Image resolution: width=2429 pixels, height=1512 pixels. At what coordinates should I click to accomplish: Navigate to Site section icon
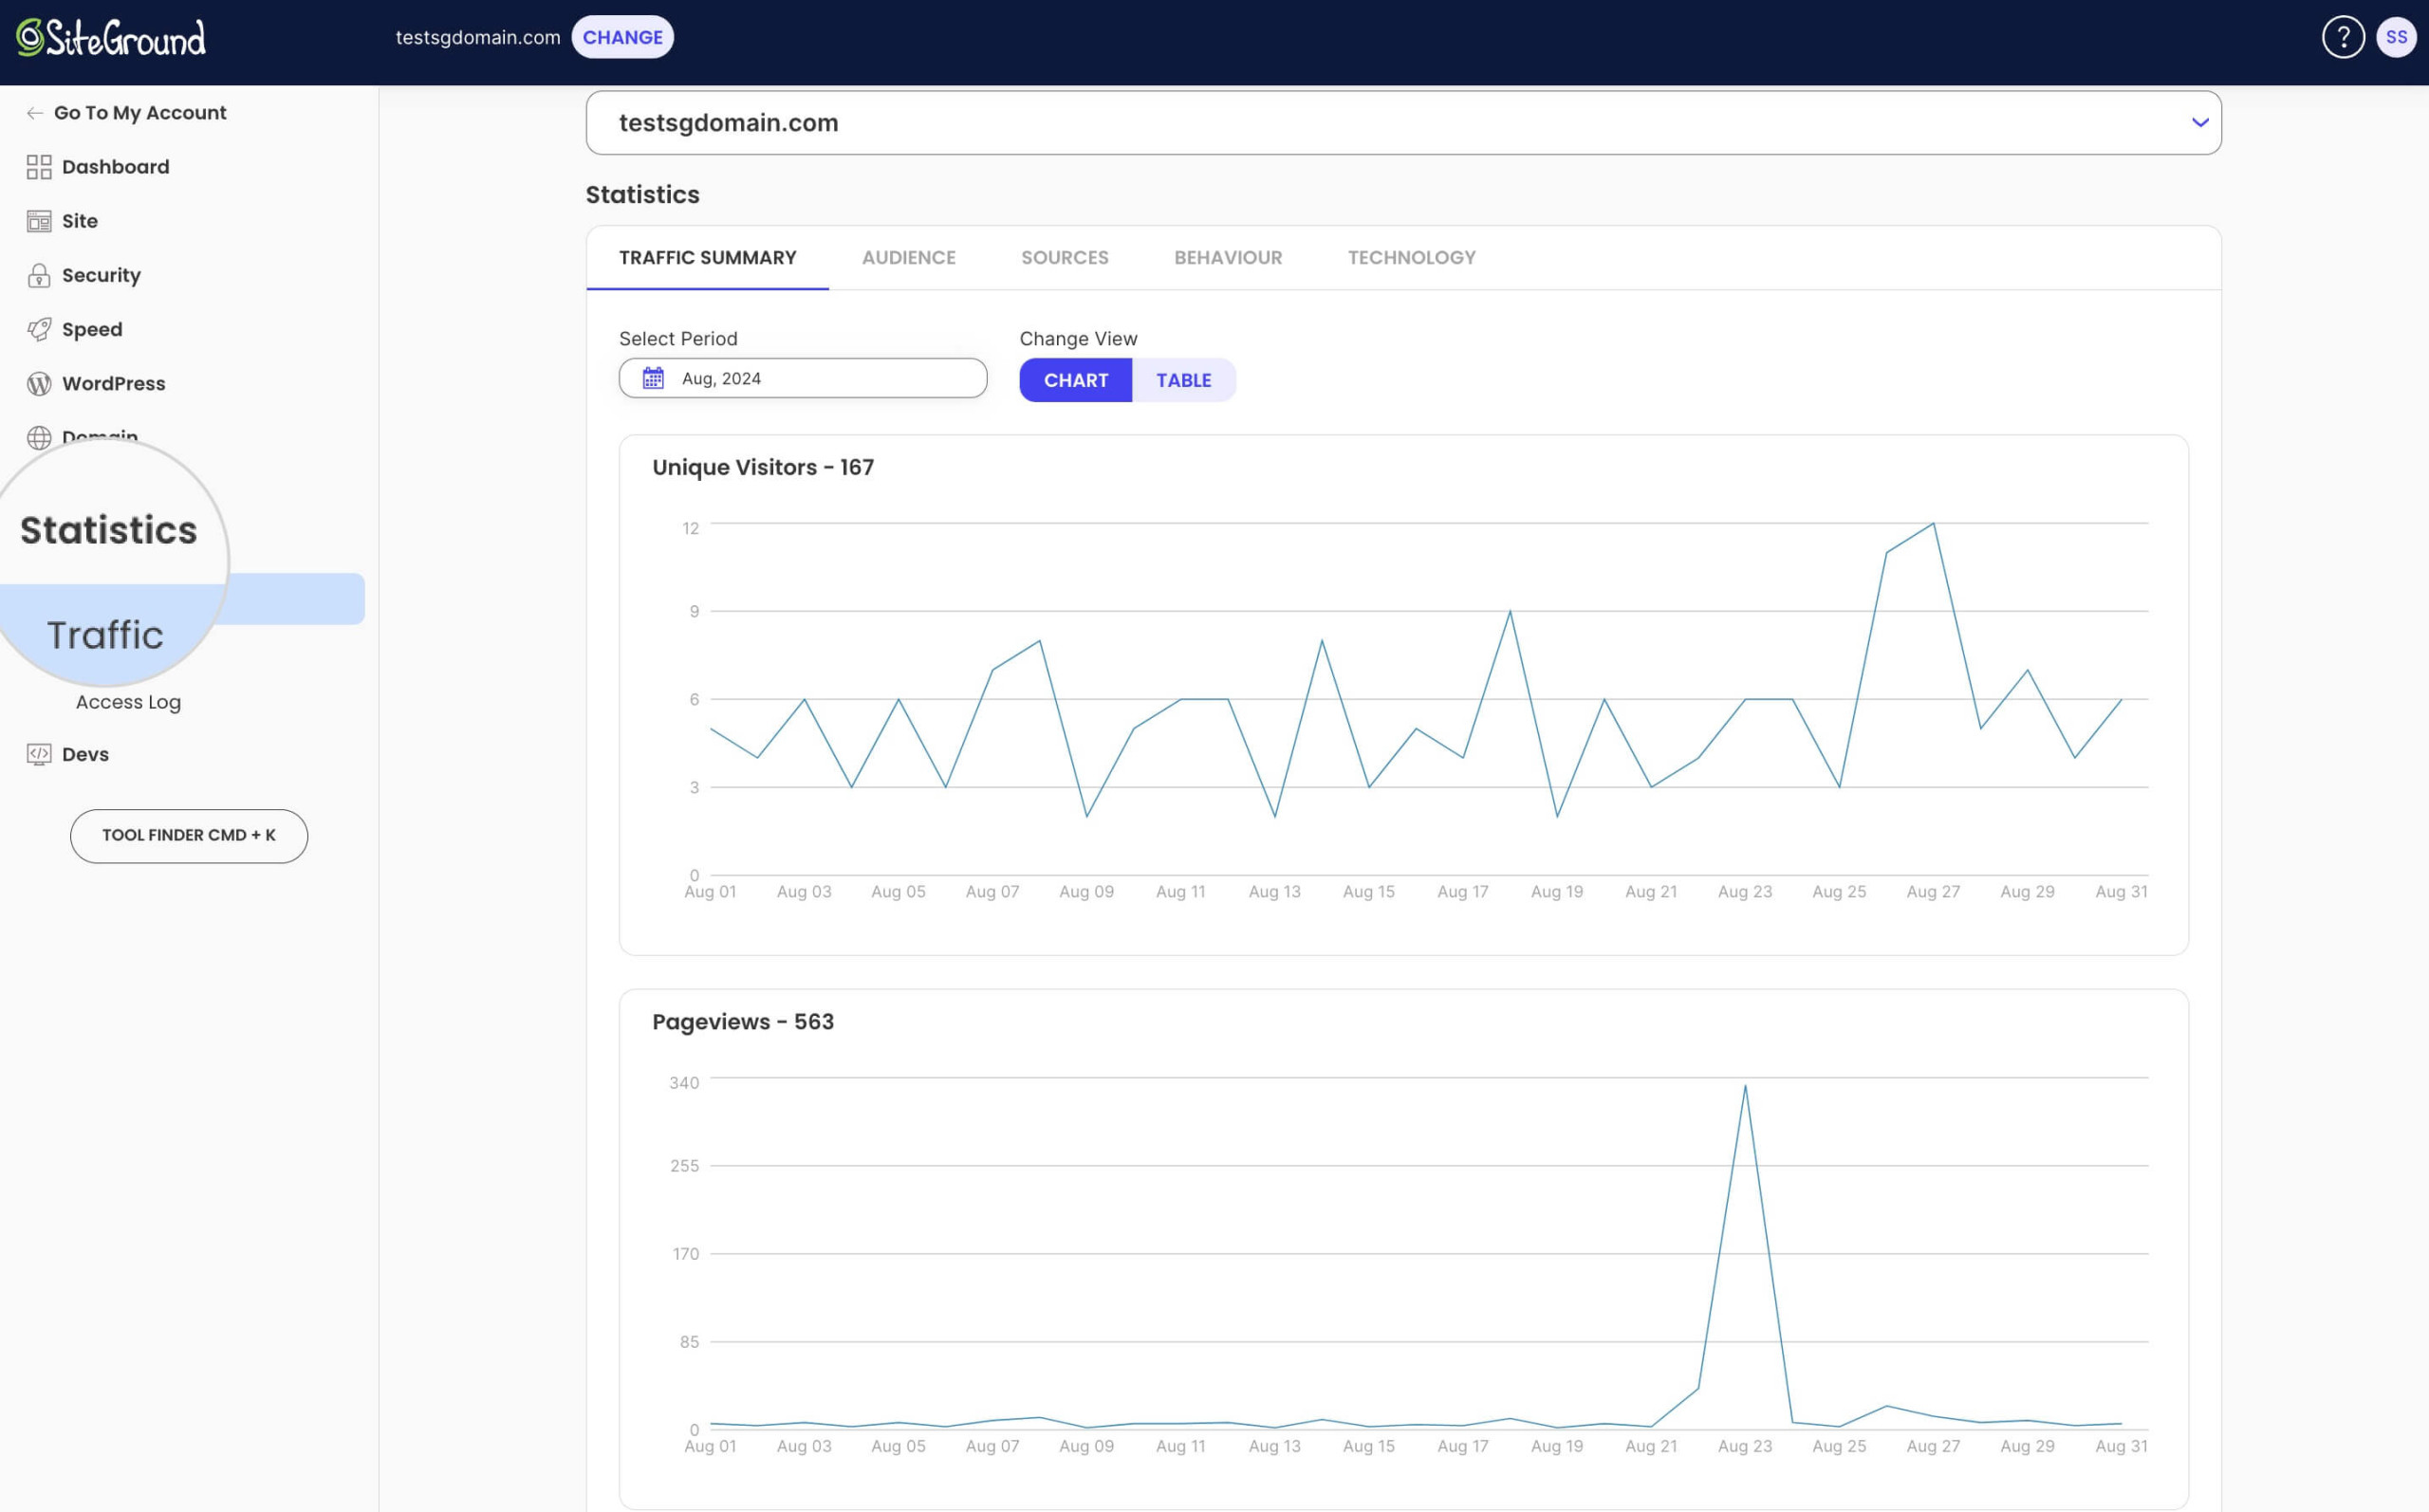tap(37, 223)
